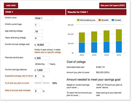Select the Monthly contribution radio button
The height and width of the screenshot is (104, 133).
coord(36,64)
